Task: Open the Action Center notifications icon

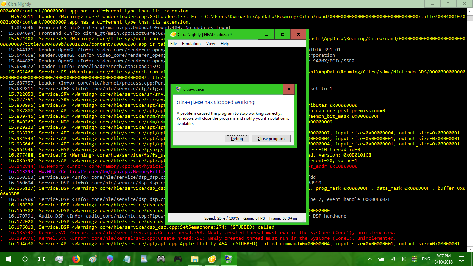Action: (x=462, y=259)
